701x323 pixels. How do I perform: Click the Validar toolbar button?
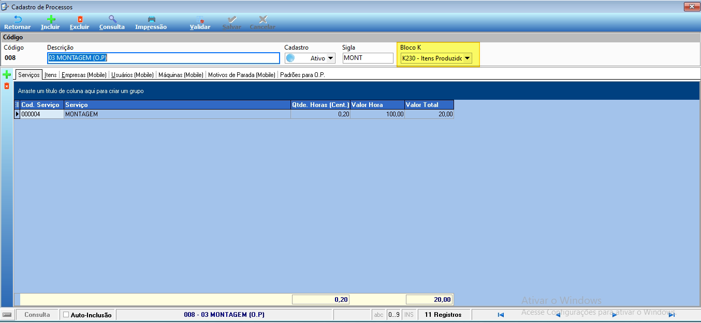click(200, 23)
